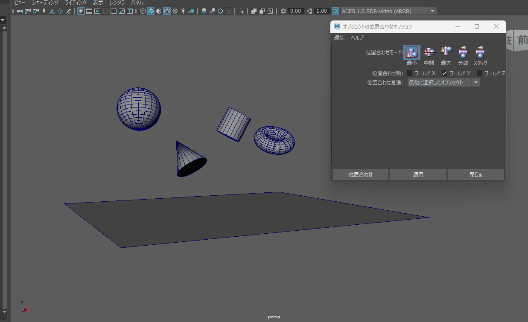This screenshot has height=322, width=528.
Task: Click the 適用 button
Action: (418, 174)
